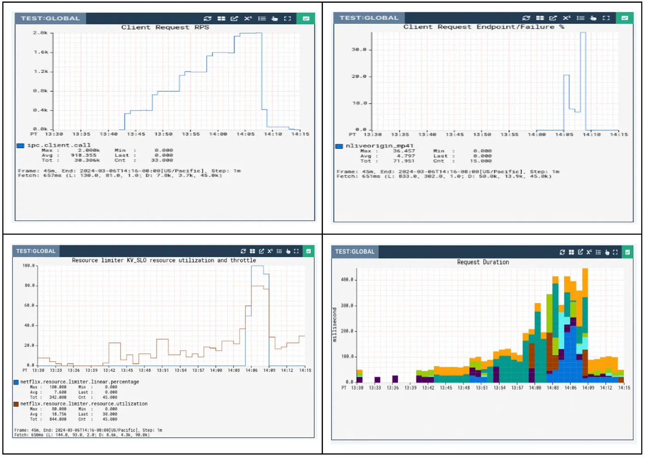645x458 pixels.
Task: Click the hand pointer icon on Resource limiter panel
Action: click(288, 251)
